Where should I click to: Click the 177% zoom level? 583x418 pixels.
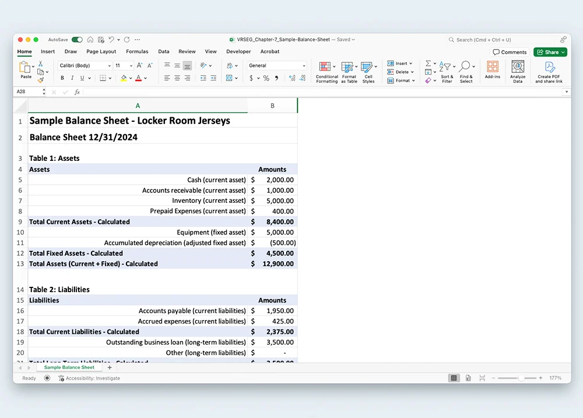pos(555,378)
